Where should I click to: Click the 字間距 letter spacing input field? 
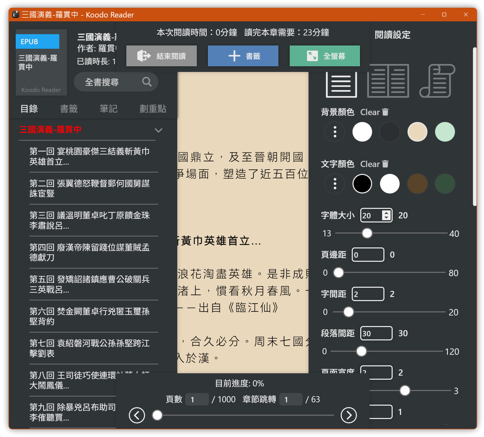click(368, 294)
